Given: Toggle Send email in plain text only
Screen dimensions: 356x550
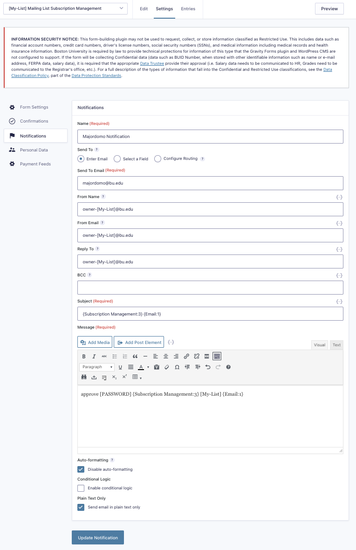Looking at the screenshot, I should click(81, 507).
